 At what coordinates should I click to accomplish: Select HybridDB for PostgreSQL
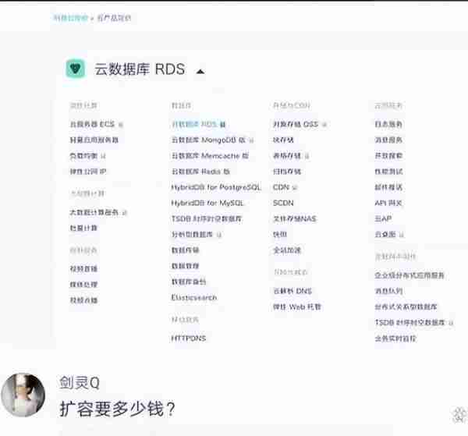coord(216,187)
